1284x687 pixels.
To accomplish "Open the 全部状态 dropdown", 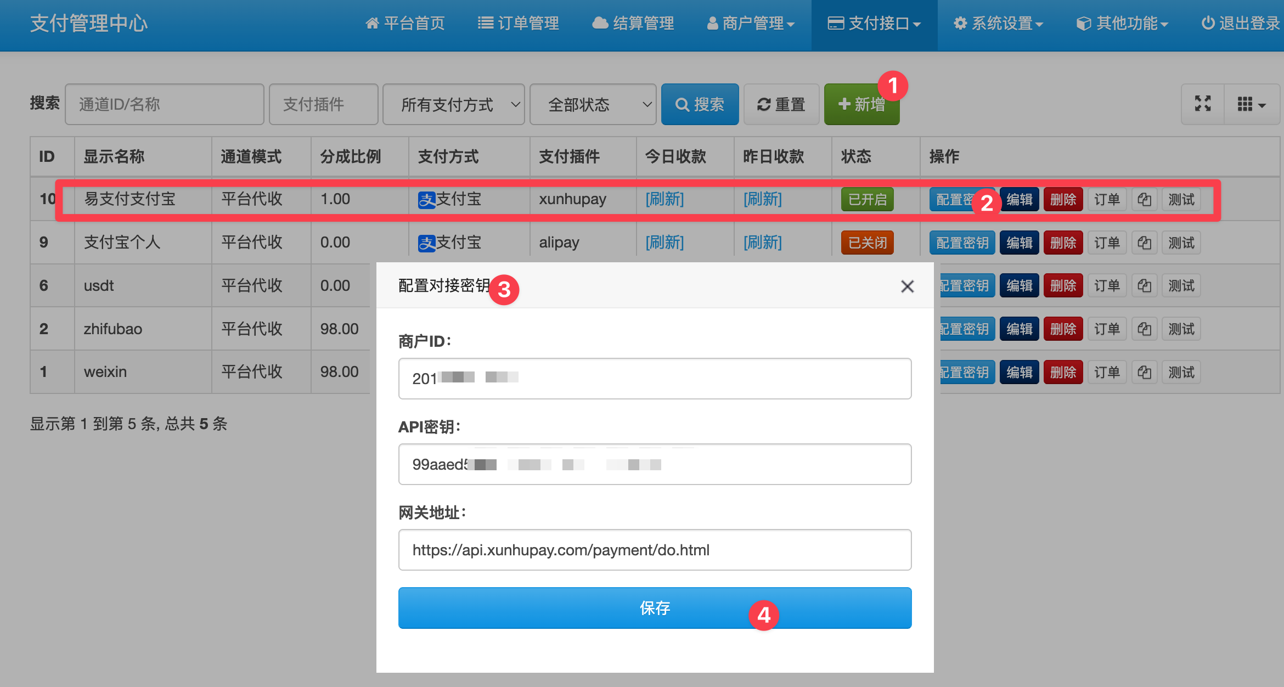I will pyautogui.click(x=593, y=104).
